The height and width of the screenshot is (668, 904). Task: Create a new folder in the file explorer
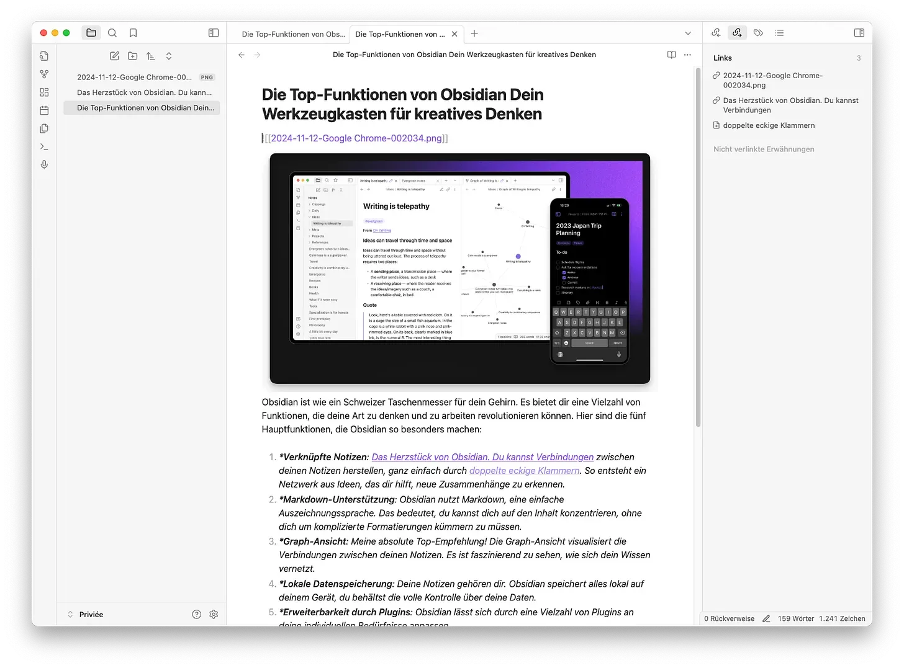pos(132,56)
